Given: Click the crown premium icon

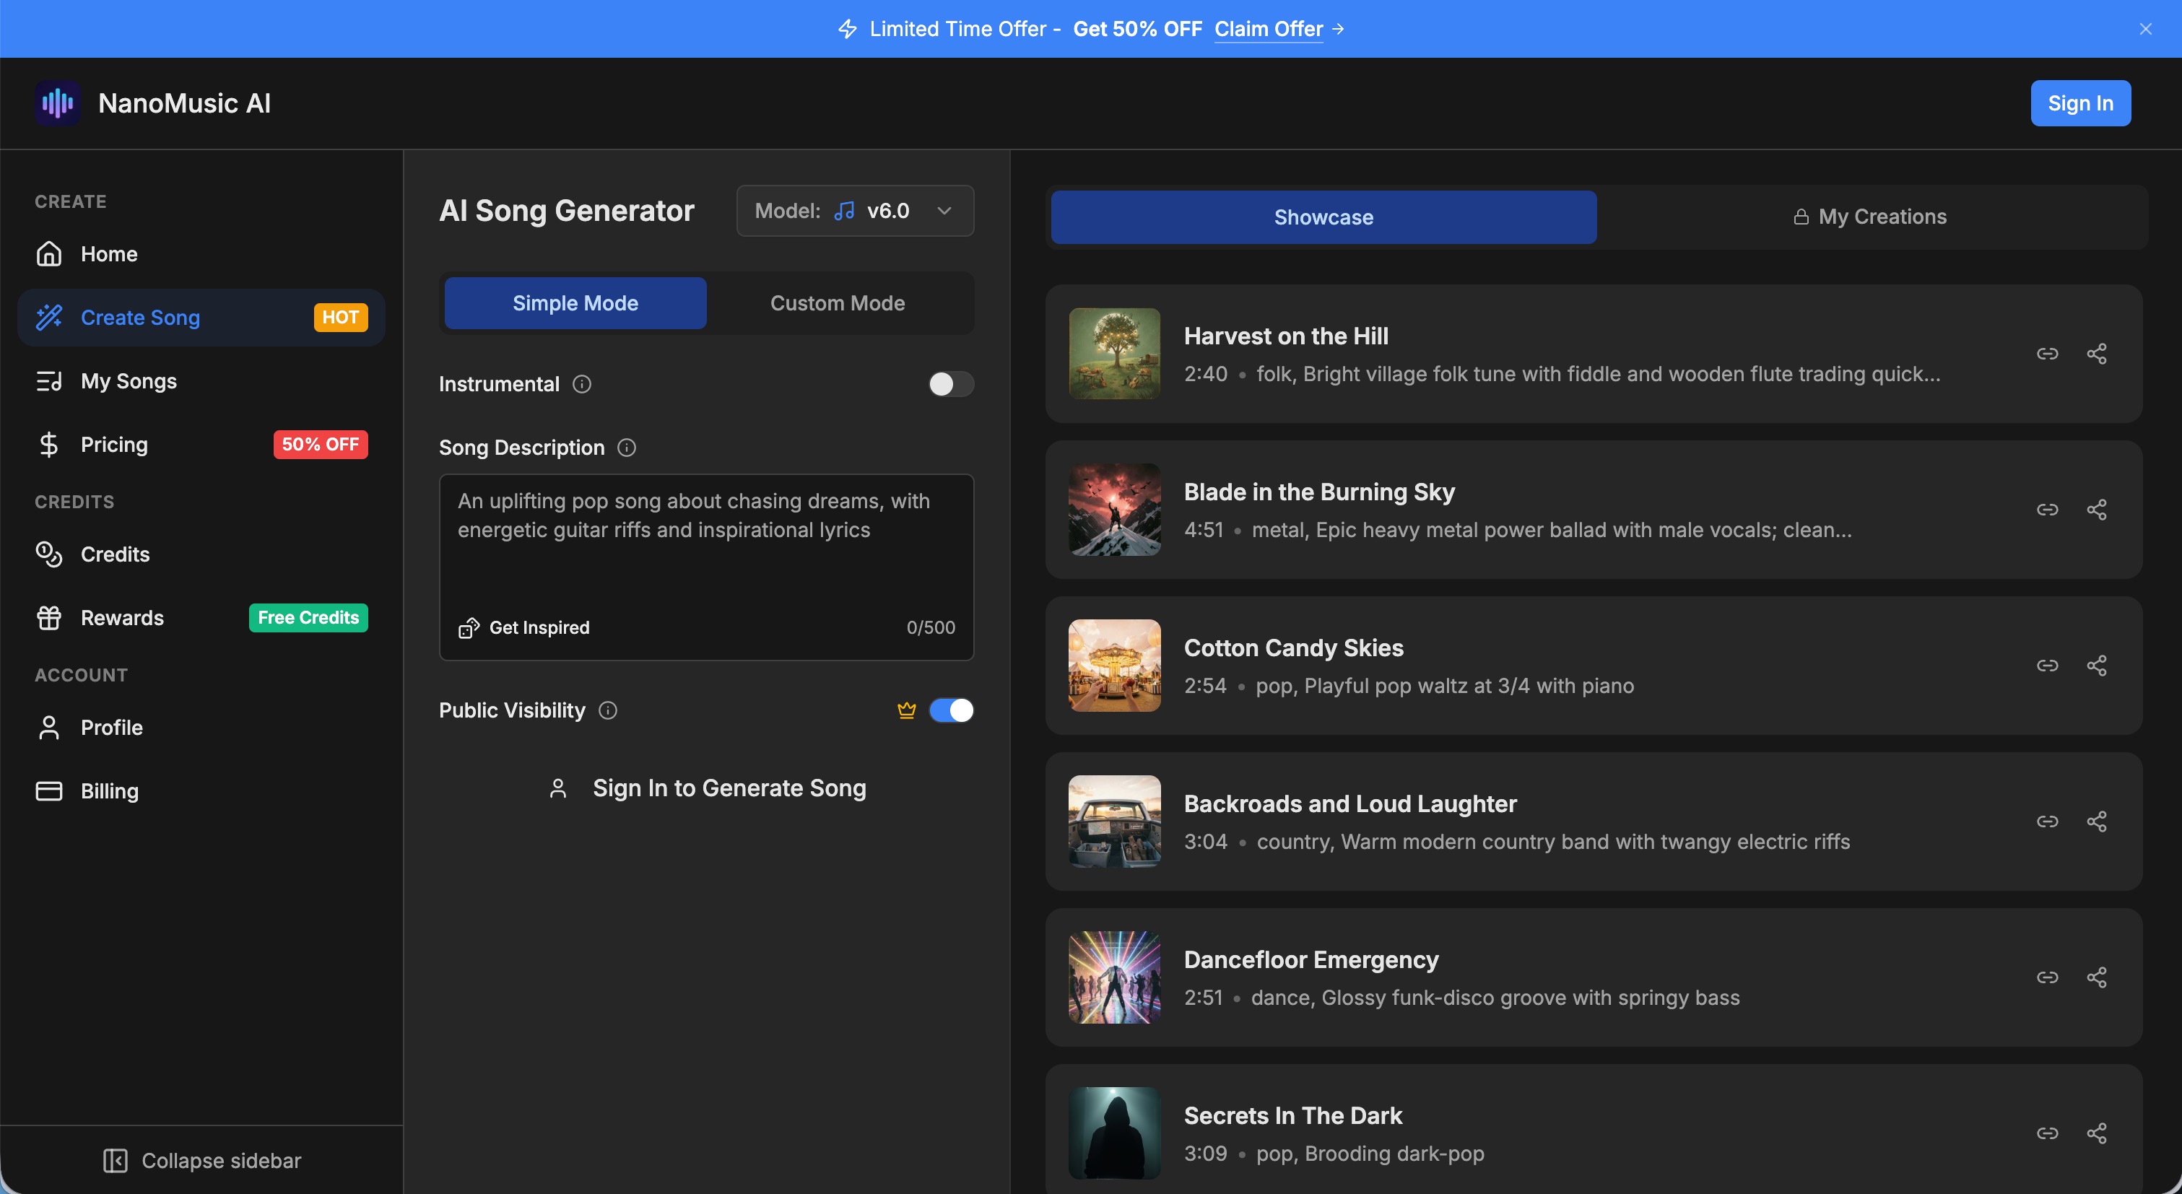Looking at the screenshot, I should (906, 710).
